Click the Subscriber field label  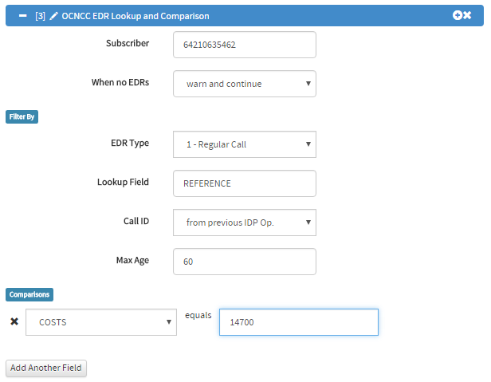tap(128, 43)
